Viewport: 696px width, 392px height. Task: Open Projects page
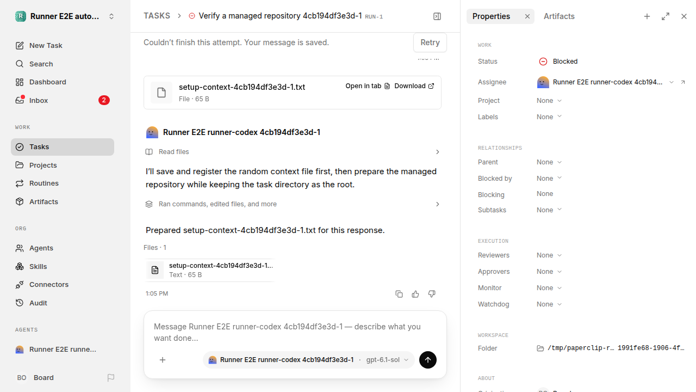click(63, 165)
